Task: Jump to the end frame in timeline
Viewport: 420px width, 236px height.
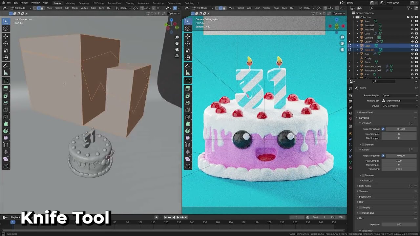Action: click(186, 217)
